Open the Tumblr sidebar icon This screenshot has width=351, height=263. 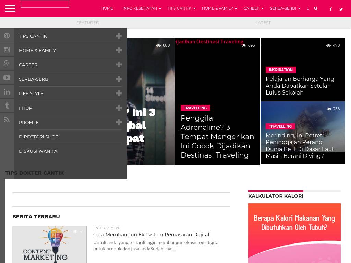(x=7, y=106)
